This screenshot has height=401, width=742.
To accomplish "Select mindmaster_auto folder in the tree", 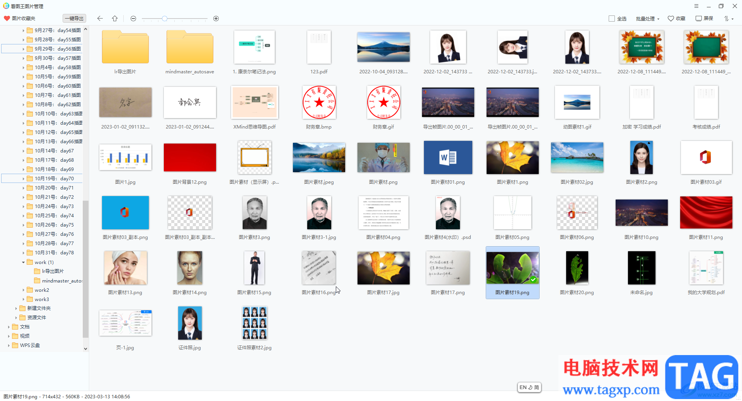I will 58,281.
